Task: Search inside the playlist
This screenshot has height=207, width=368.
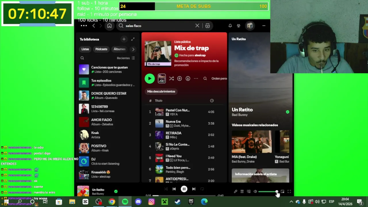Action: (205, 78)
